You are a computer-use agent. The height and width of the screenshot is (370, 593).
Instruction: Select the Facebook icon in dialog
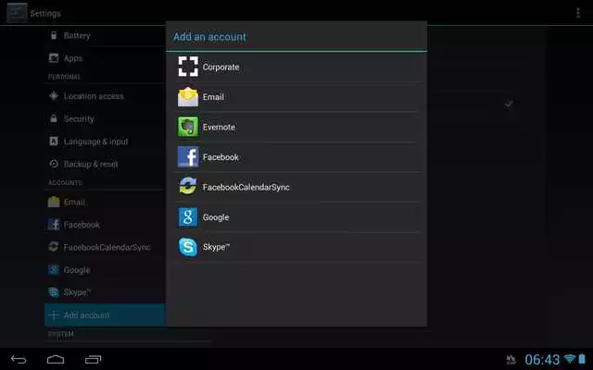click(188, 157)
